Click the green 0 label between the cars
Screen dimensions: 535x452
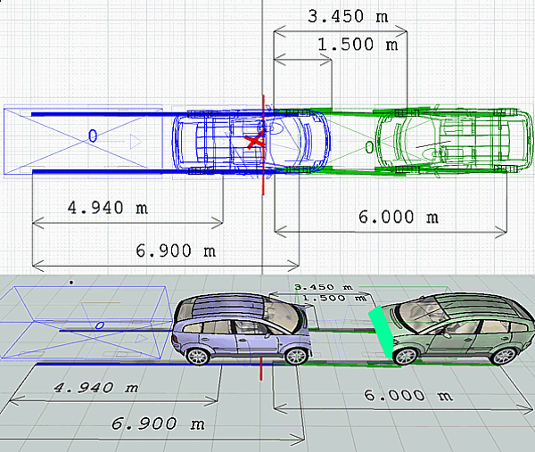[x=368, y=147]
